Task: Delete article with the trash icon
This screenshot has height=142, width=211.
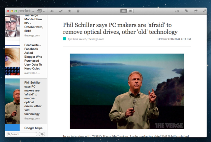Action: 78,11
